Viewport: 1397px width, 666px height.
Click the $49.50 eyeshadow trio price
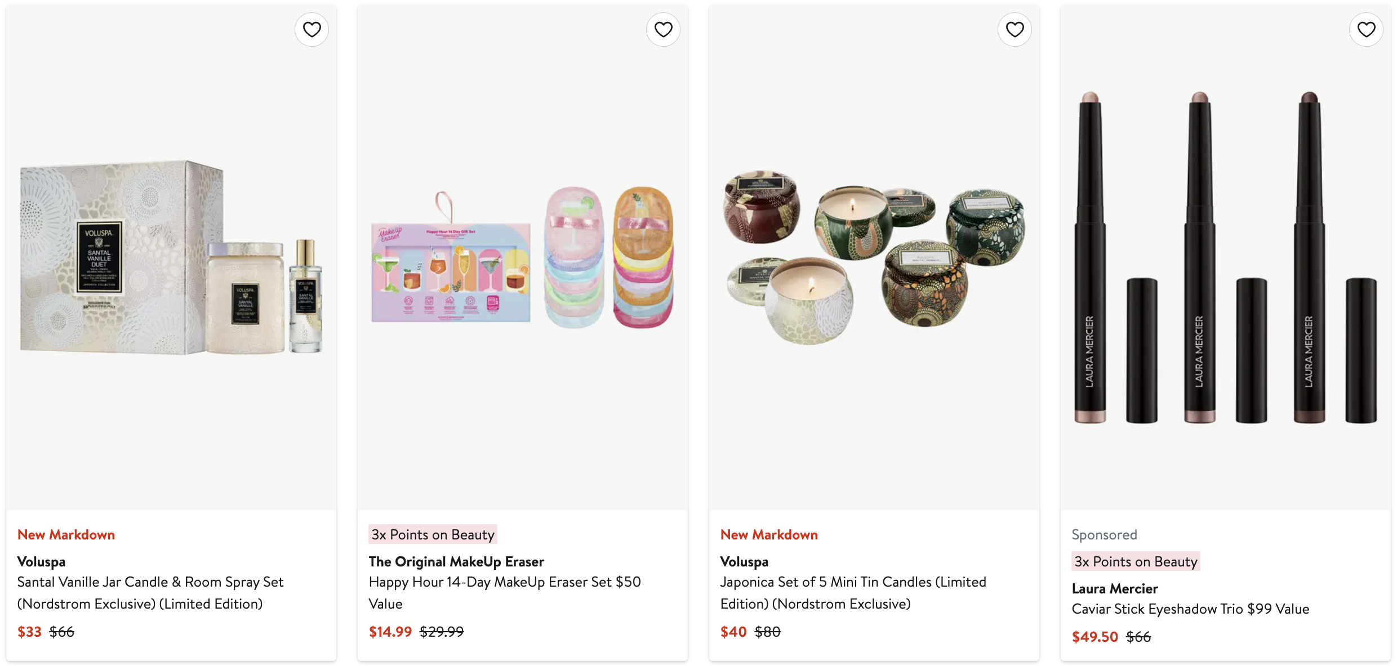[1095, 637]
